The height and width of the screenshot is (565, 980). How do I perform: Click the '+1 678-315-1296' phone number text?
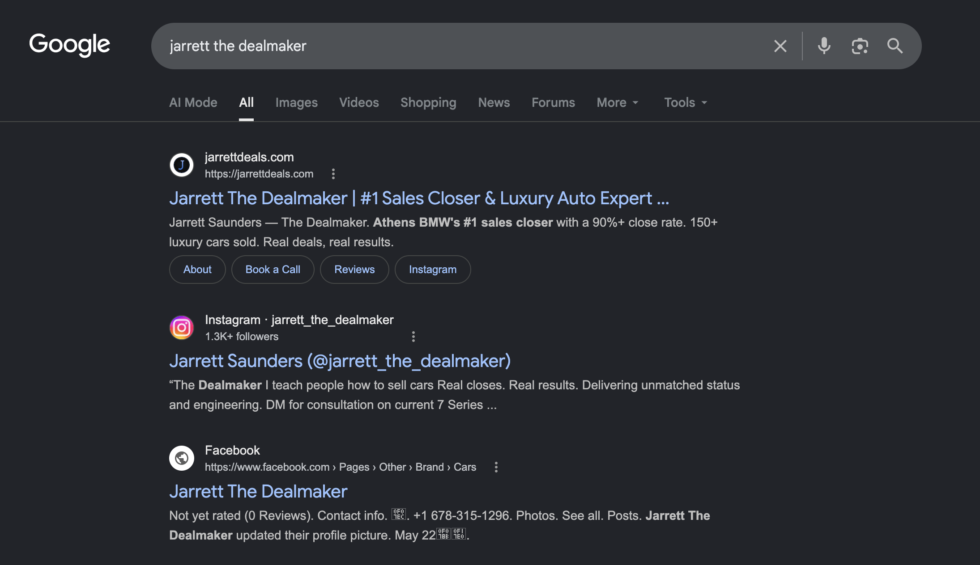click(461, 516)
